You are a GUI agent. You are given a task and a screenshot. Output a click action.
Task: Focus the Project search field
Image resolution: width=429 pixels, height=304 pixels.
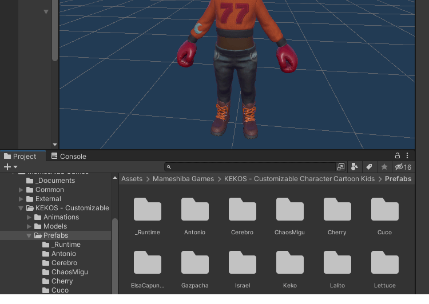(250, 167)
